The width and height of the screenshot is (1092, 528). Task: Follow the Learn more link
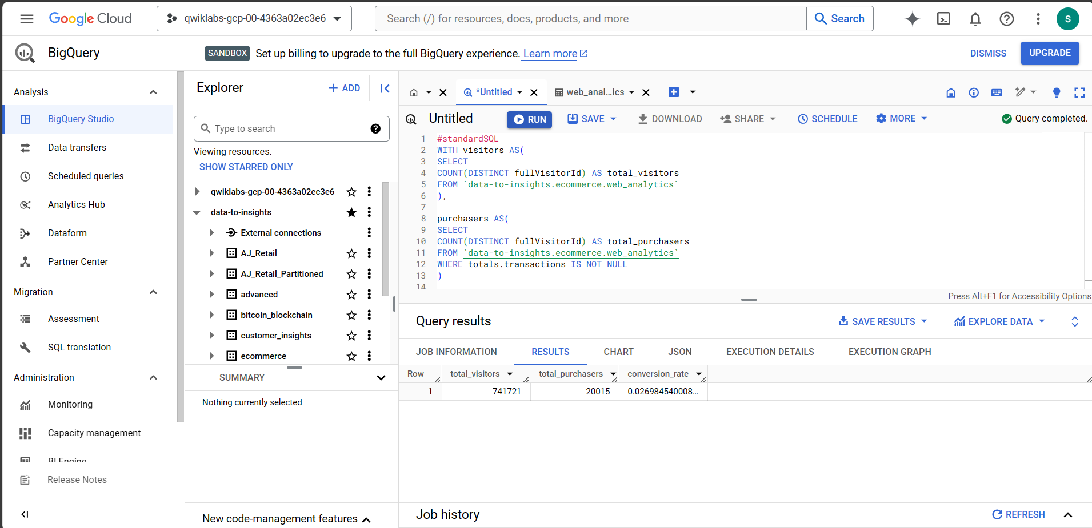point(555,54)
